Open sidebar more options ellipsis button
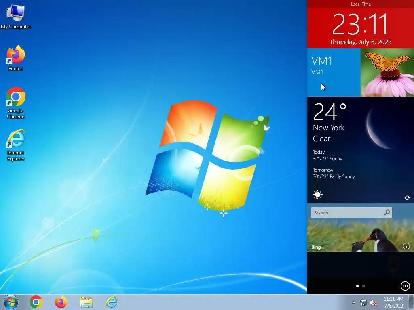 tap(405, 286)
